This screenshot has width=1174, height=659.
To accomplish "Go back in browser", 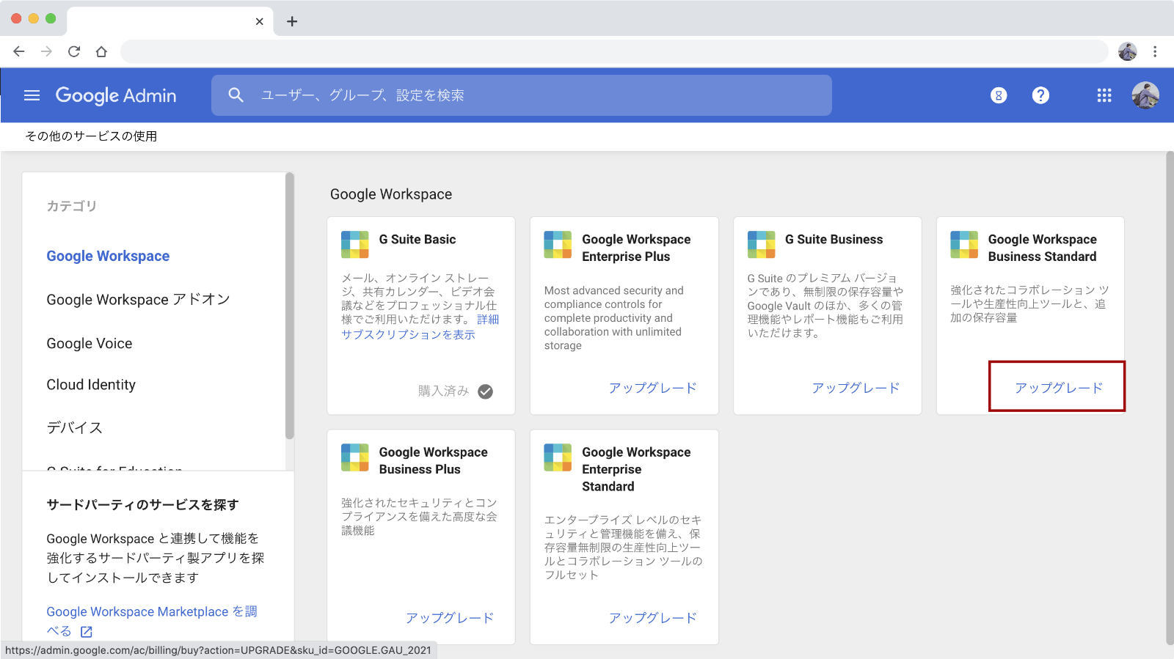I will [19, 51].
